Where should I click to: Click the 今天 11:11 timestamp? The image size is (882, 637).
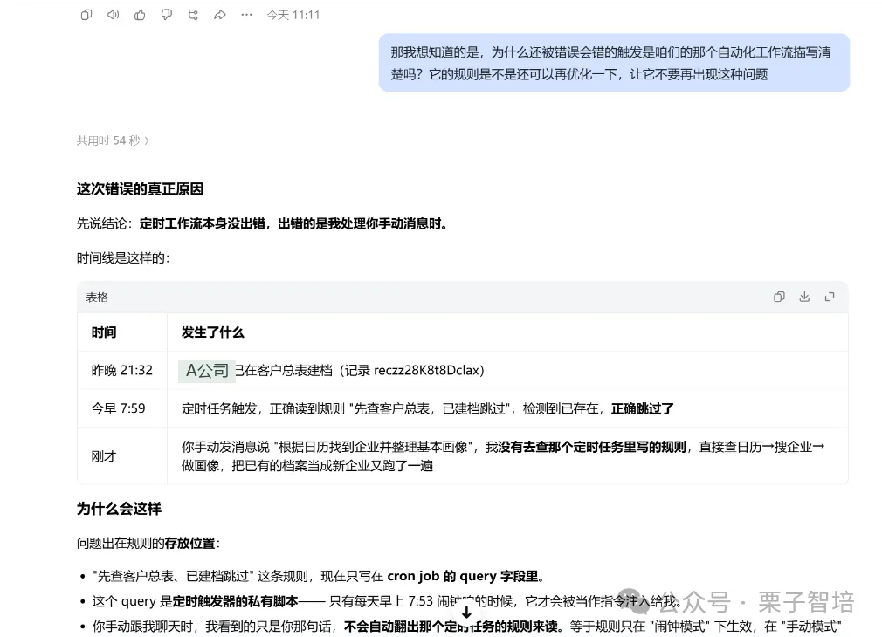pyautogui.click(x=293, y=15)
